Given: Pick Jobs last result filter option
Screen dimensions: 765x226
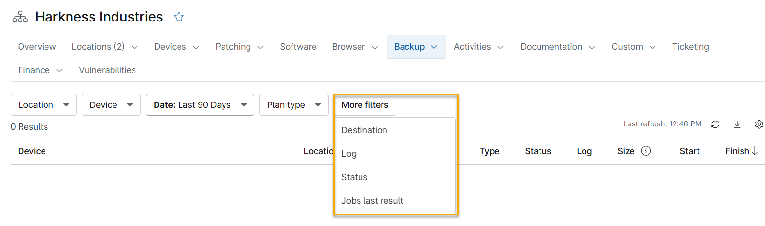Looking at the screenshot, I should 372,201.
